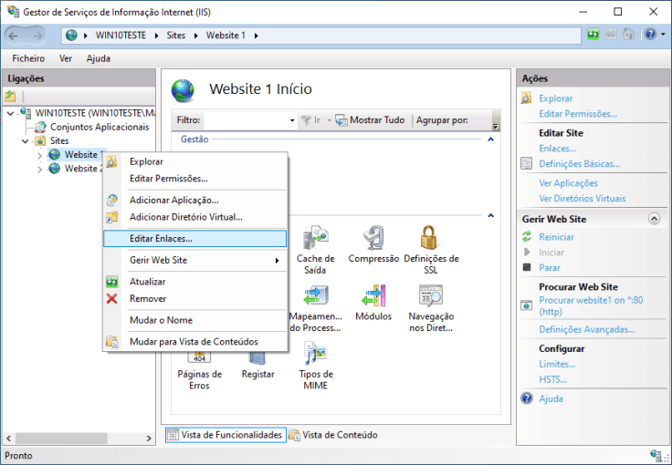Screen dimensions: 672x465
Task: Open Definições de SSL padlock icon
Action: point(431,239)
